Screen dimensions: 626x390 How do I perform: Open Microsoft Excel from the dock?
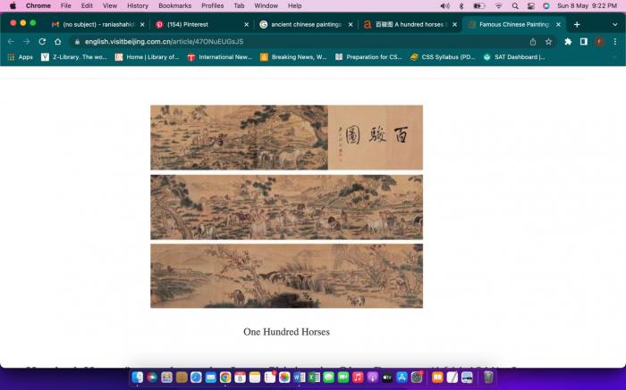[x=314, y=377]
